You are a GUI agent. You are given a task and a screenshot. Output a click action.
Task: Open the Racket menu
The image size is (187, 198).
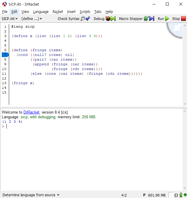(x=58, y=12)
